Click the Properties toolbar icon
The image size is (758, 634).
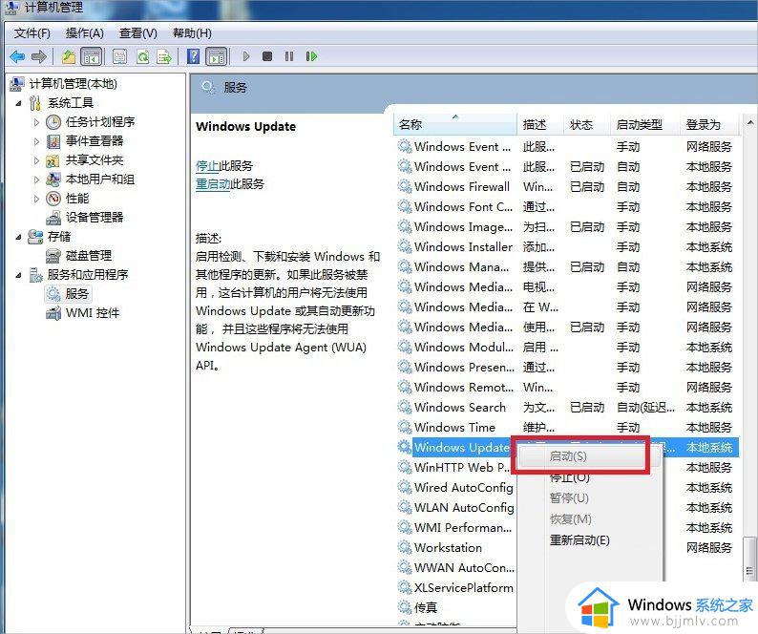click(x=119, y=57)
